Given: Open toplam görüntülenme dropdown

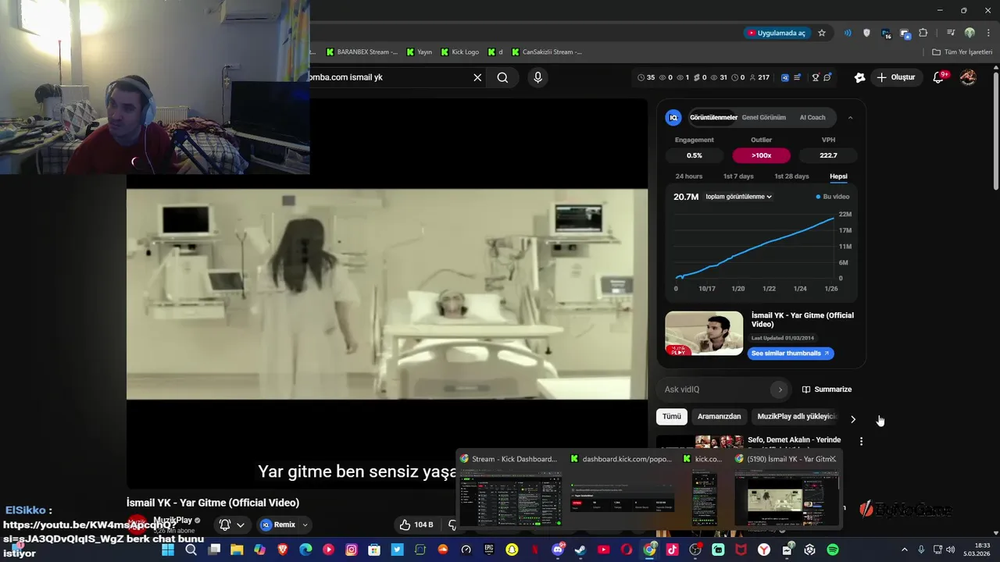Looking at the screenshot, I should (738, 197).
